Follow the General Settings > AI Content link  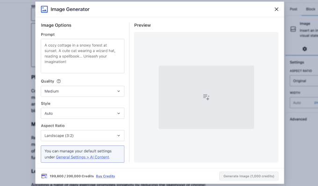point(82,157)
